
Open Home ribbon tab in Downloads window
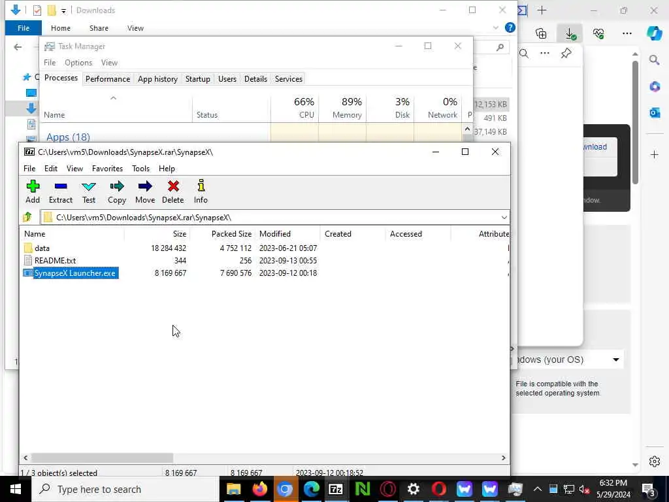pos(61,28)
